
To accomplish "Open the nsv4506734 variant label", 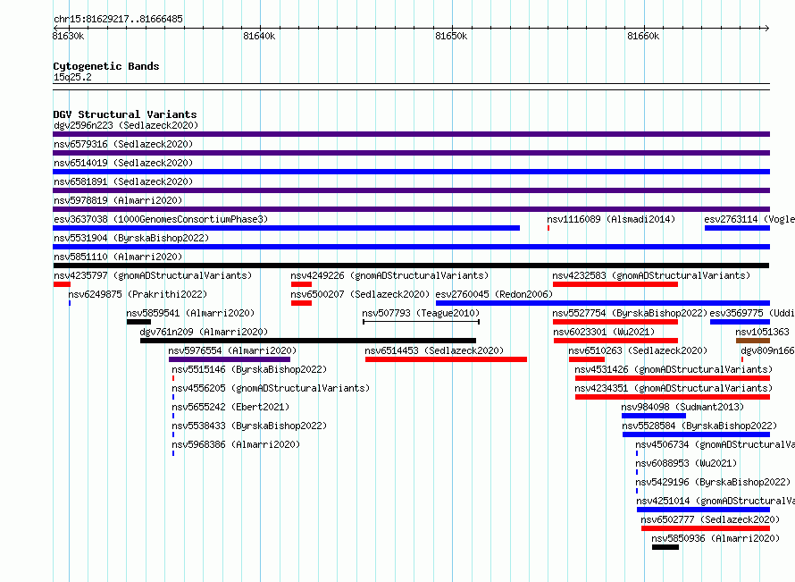I will tap(715, 444).
